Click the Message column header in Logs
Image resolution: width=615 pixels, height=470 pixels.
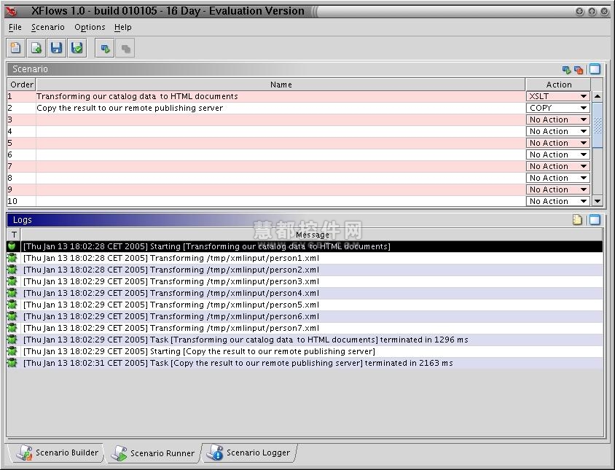click(312, 235)
